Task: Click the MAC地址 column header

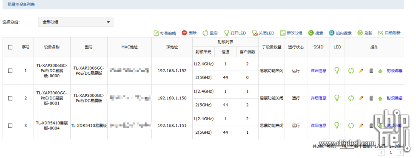Action: click(x=129, y=47)
